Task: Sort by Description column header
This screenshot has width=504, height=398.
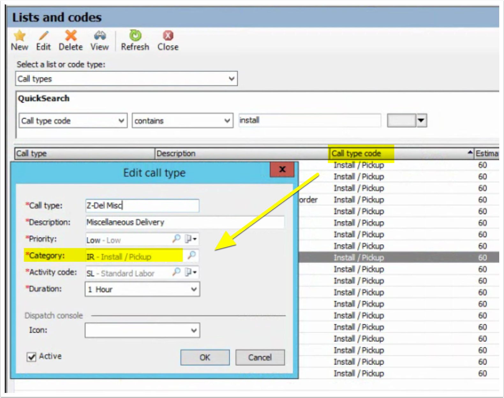Action: [242, 153]
